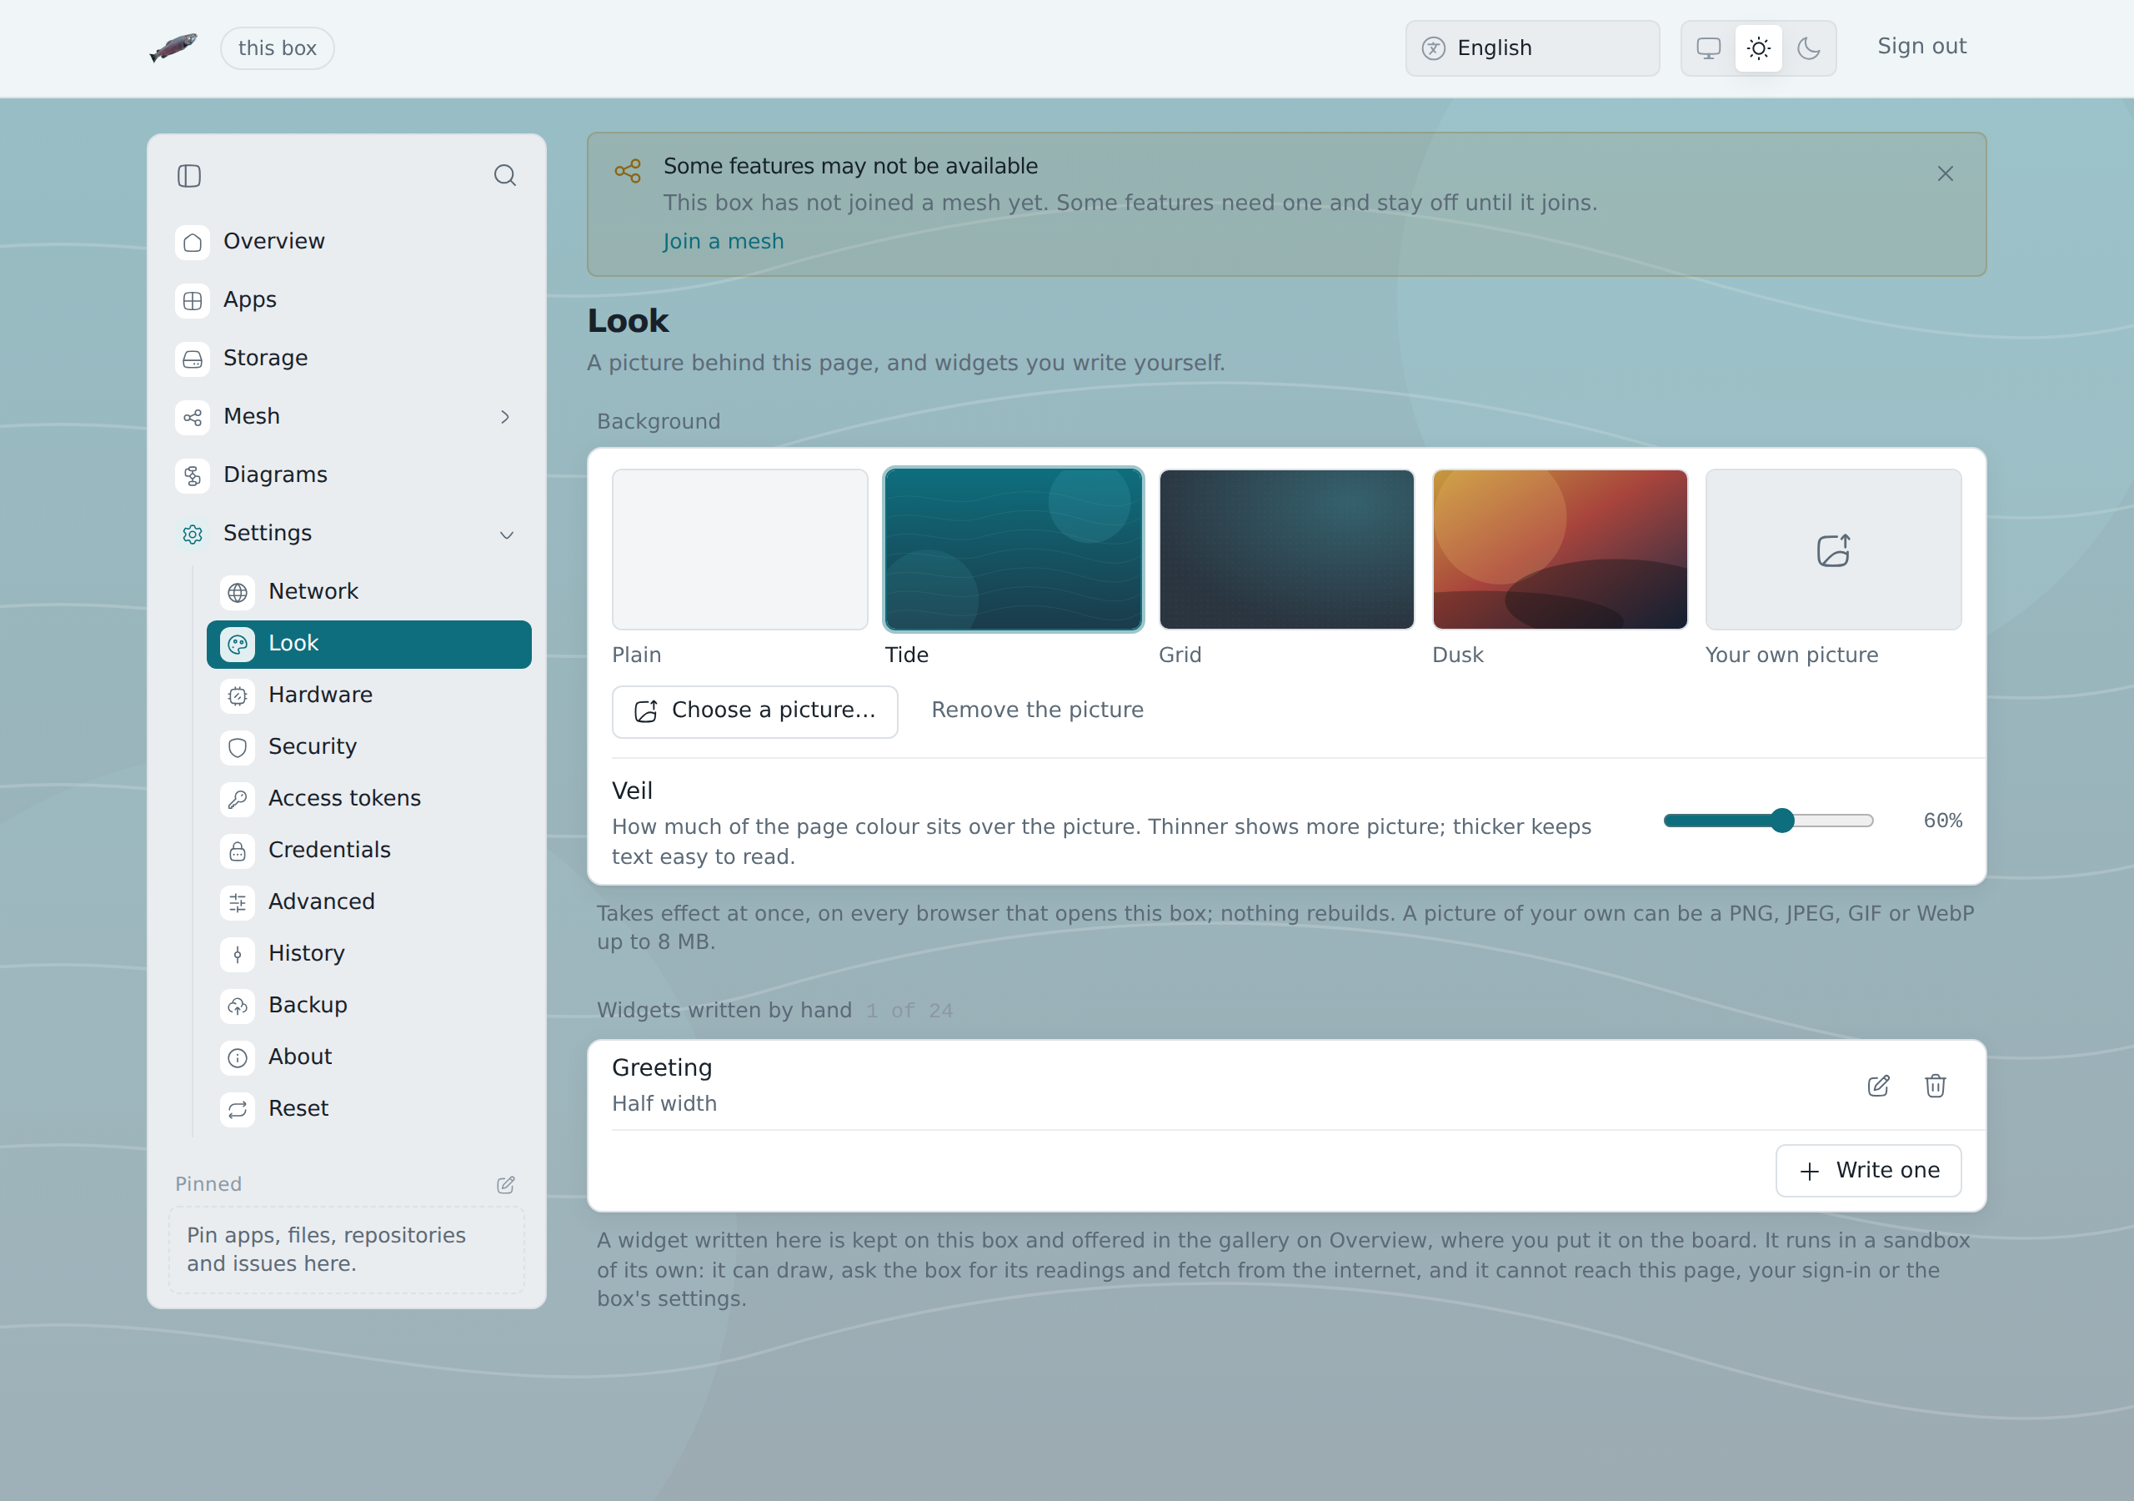Open the 'this box' selector

(277, 48)
